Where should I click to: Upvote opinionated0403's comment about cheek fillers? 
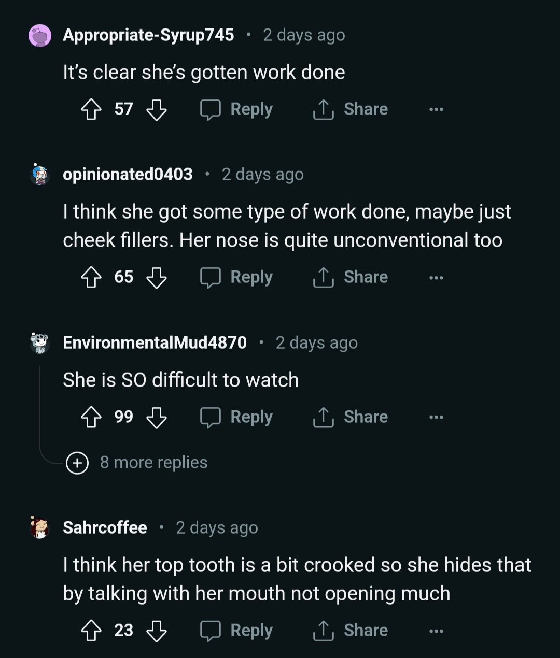click(91, 278)
